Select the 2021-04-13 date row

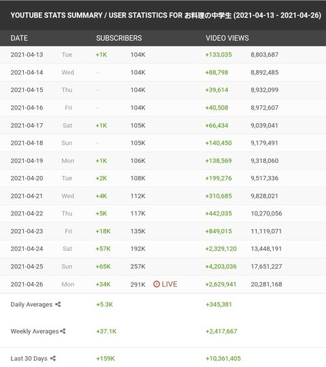[163, 55]
